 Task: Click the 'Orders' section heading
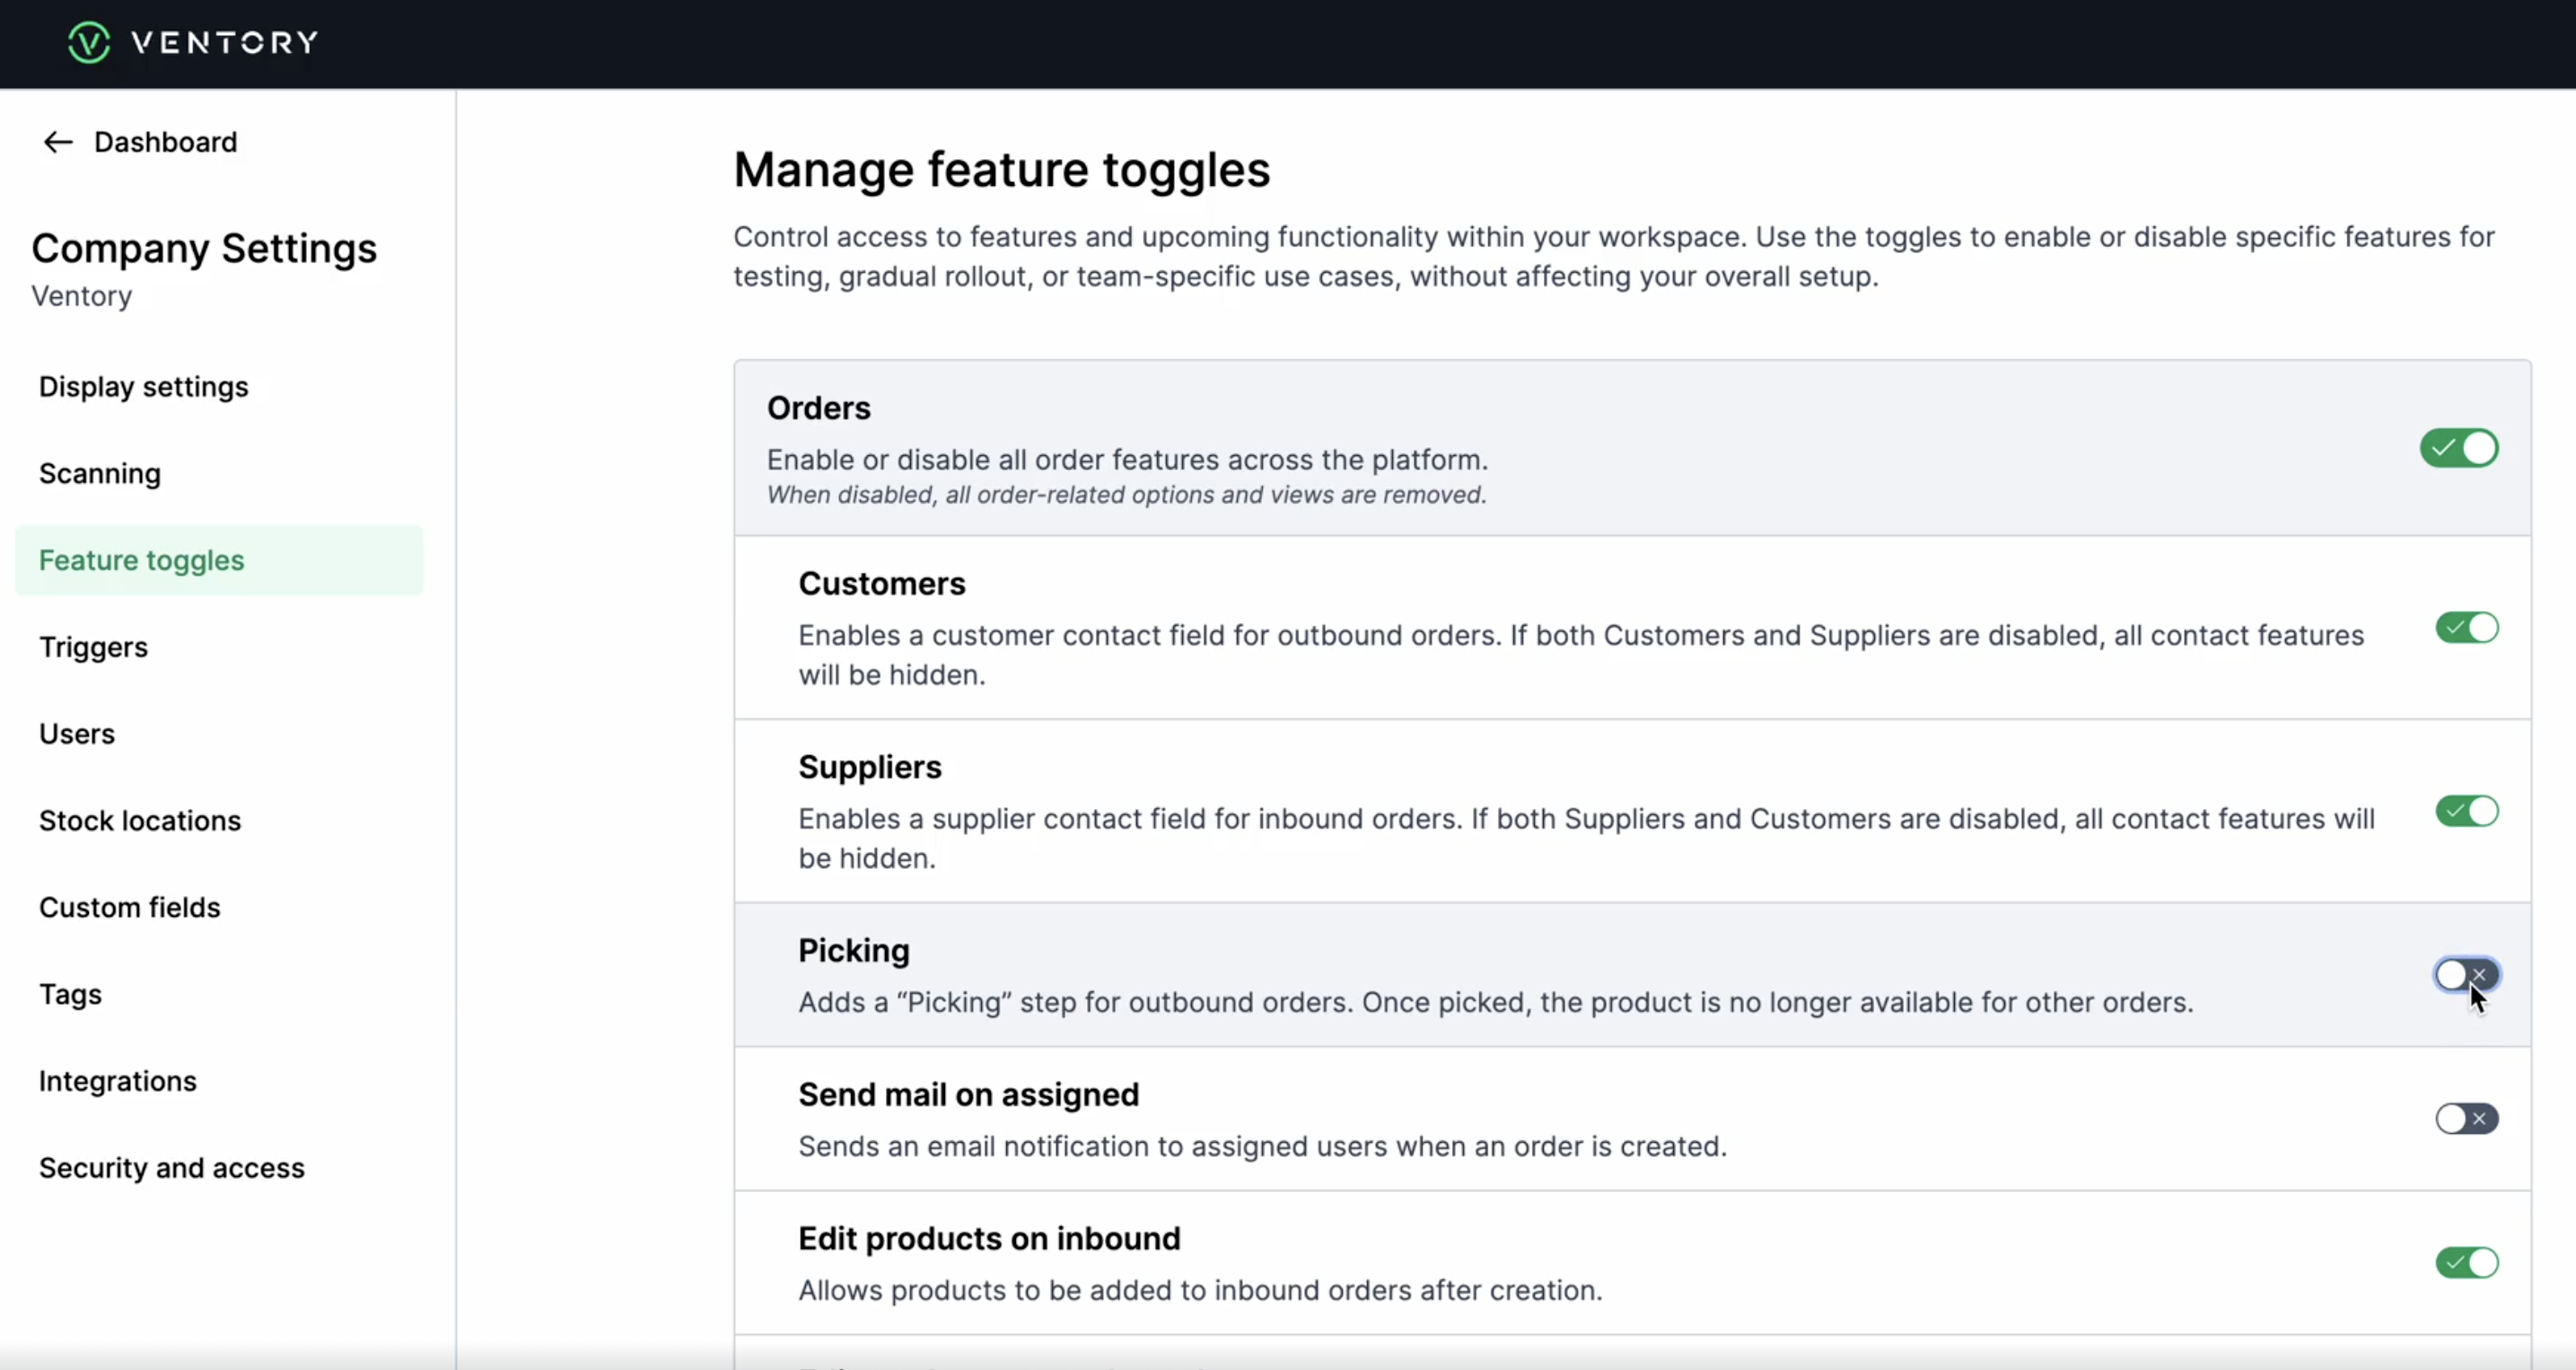click(819, 408)
